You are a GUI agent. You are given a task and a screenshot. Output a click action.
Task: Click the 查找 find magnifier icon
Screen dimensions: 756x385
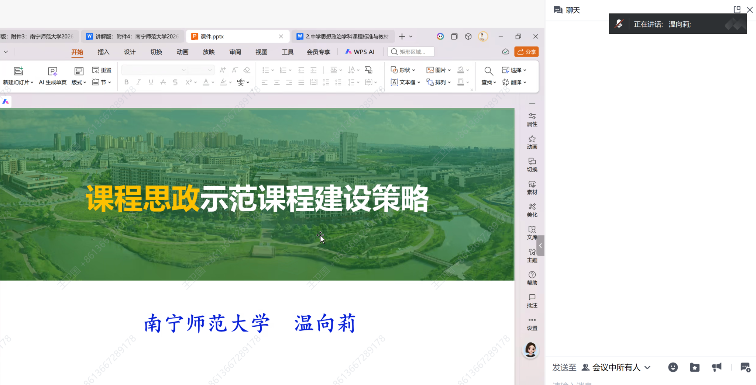488,71
